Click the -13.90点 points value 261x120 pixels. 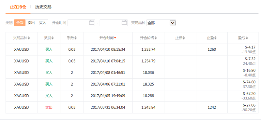pos(249,52)
